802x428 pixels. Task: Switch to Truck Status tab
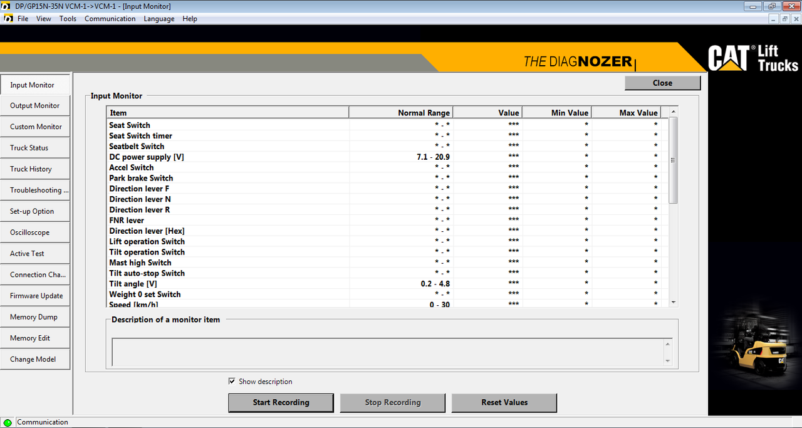pos(35,148)
